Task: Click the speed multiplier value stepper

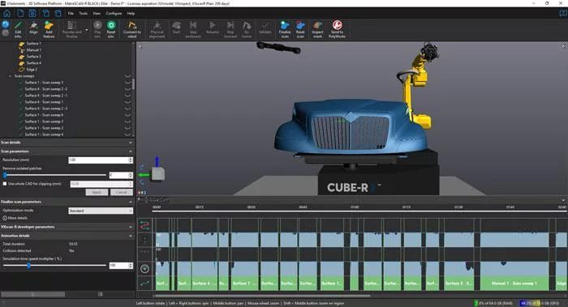Action: 131,266
